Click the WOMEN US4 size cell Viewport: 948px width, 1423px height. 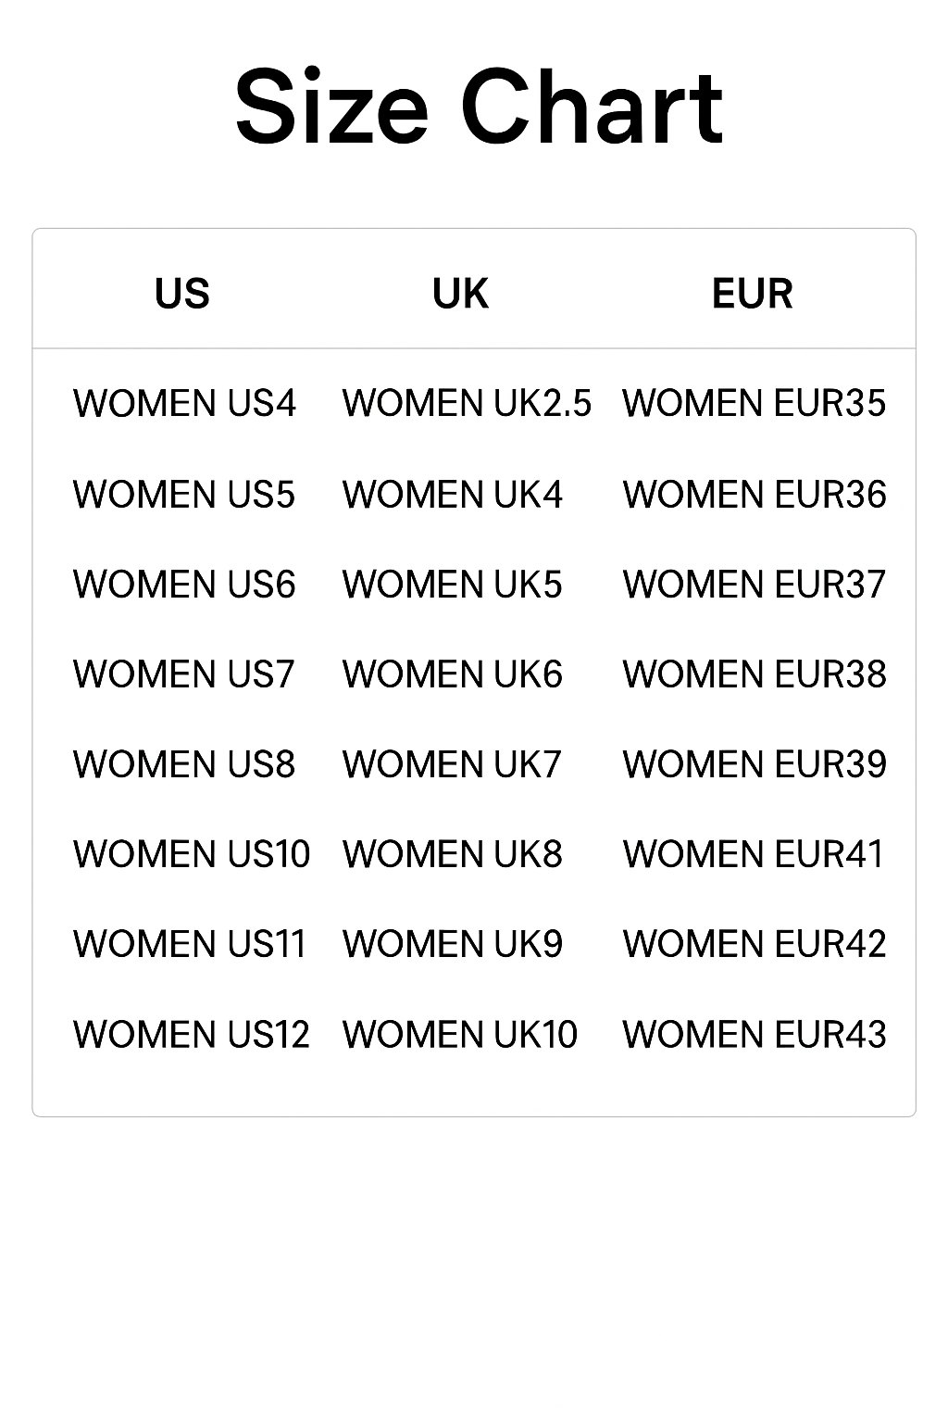pos(184,403)
